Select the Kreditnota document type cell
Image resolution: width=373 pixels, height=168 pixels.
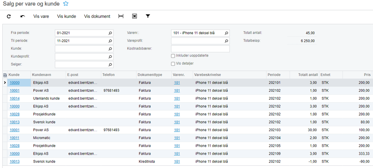click(x=154, y=161)
